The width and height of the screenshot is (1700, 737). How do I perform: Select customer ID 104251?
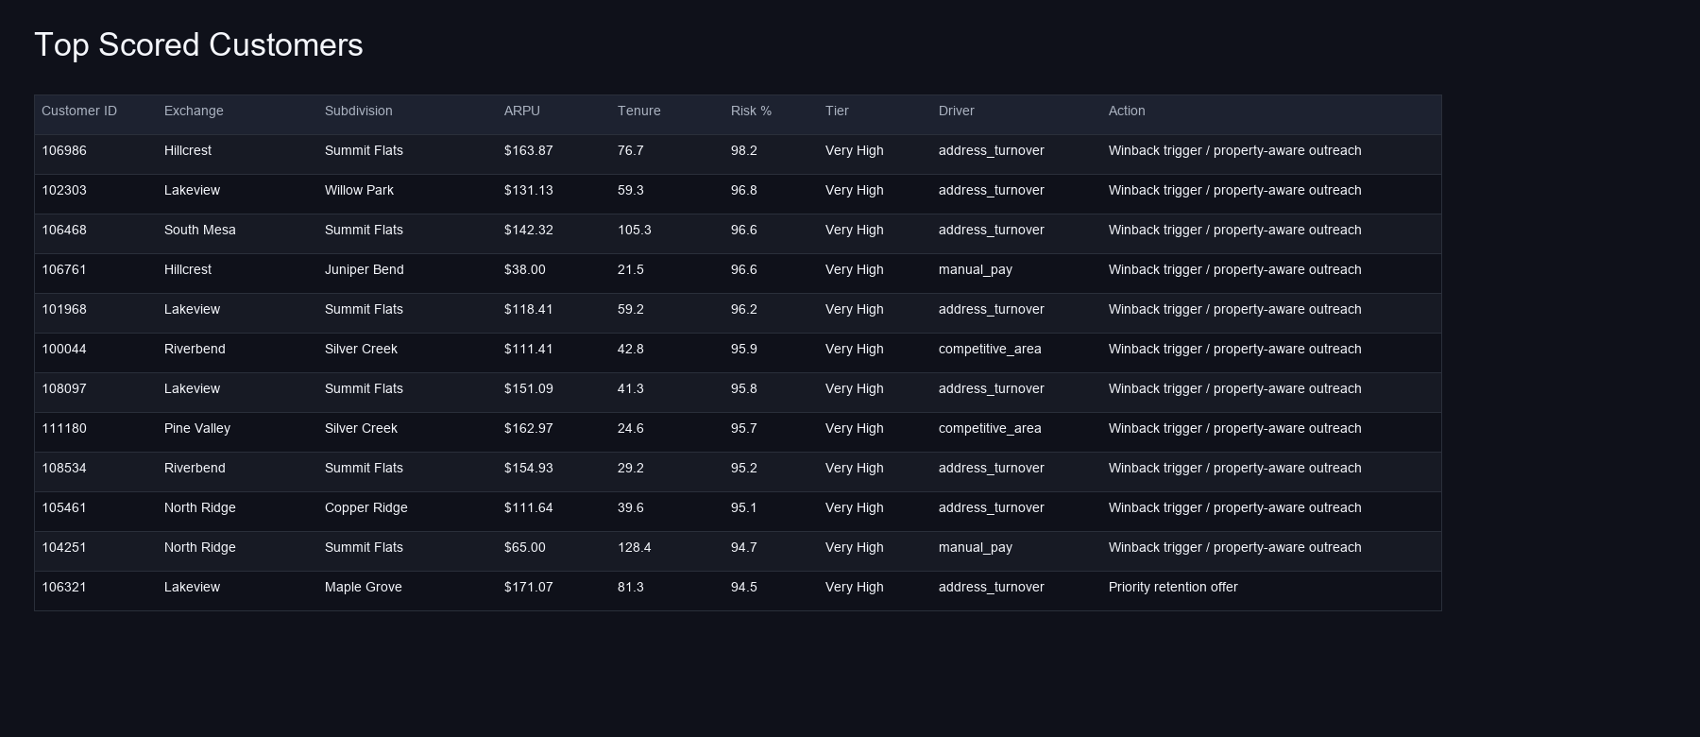tap(64, 547)
